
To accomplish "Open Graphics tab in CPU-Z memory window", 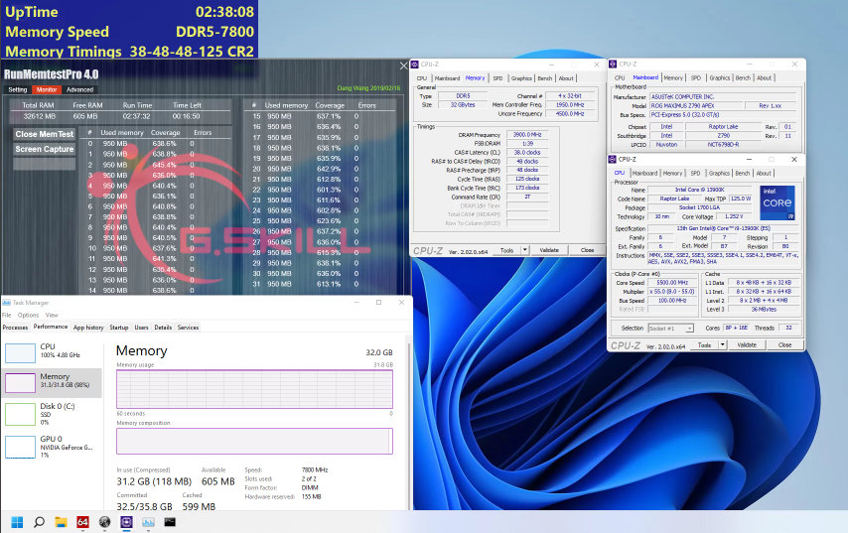I will coord(521,78).
